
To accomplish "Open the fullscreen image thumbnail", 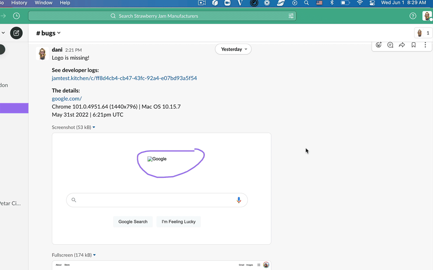I will click(162, 265).
